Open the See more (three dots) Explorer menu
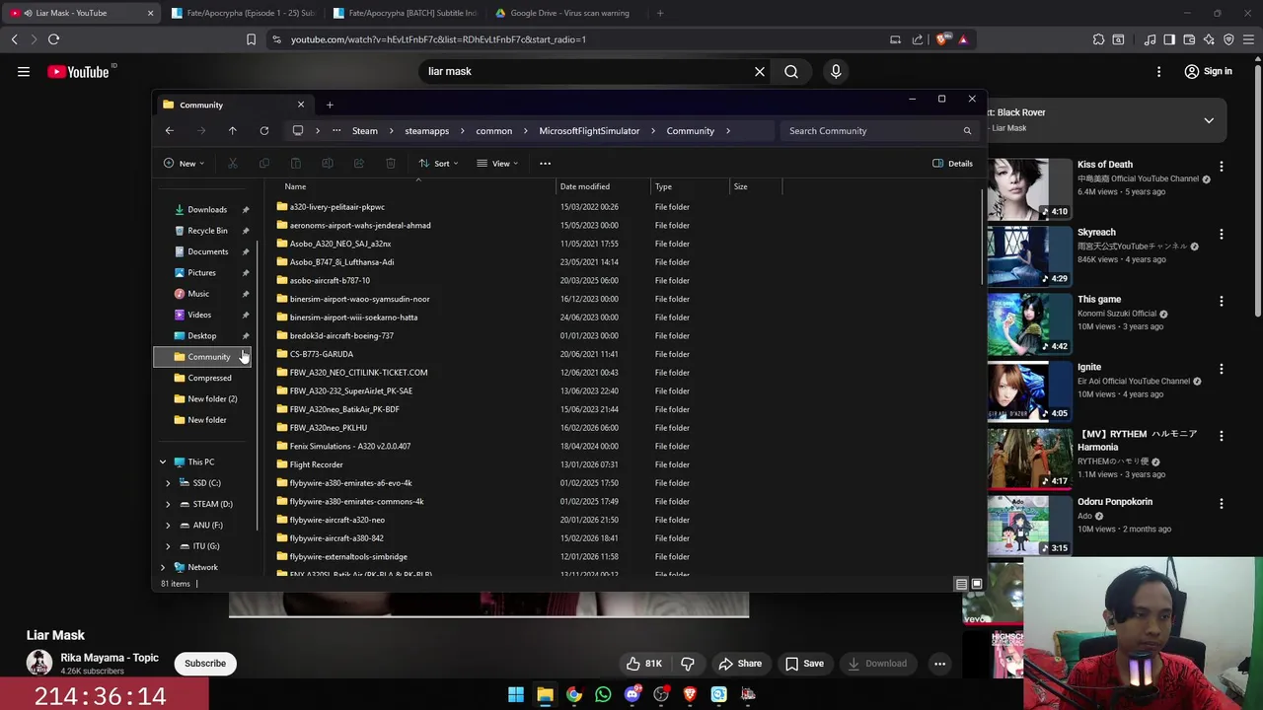Screen dimensions: 1263x710 pos(545,163)
